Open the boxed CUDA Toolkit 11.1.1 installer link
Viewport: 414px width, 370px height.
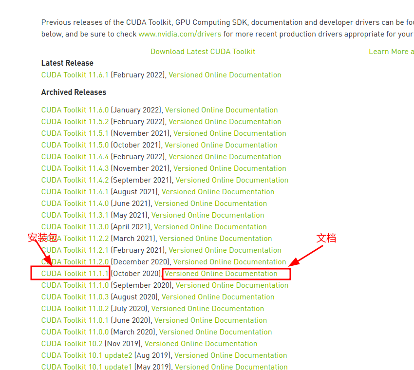click(x=75, y=274)
